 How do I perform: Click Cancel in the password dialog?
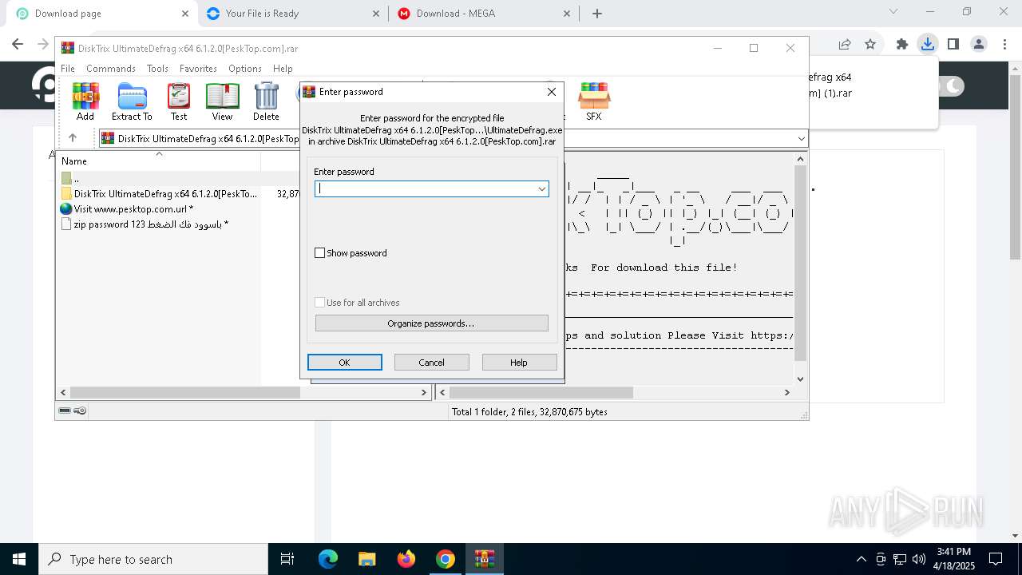432,363
